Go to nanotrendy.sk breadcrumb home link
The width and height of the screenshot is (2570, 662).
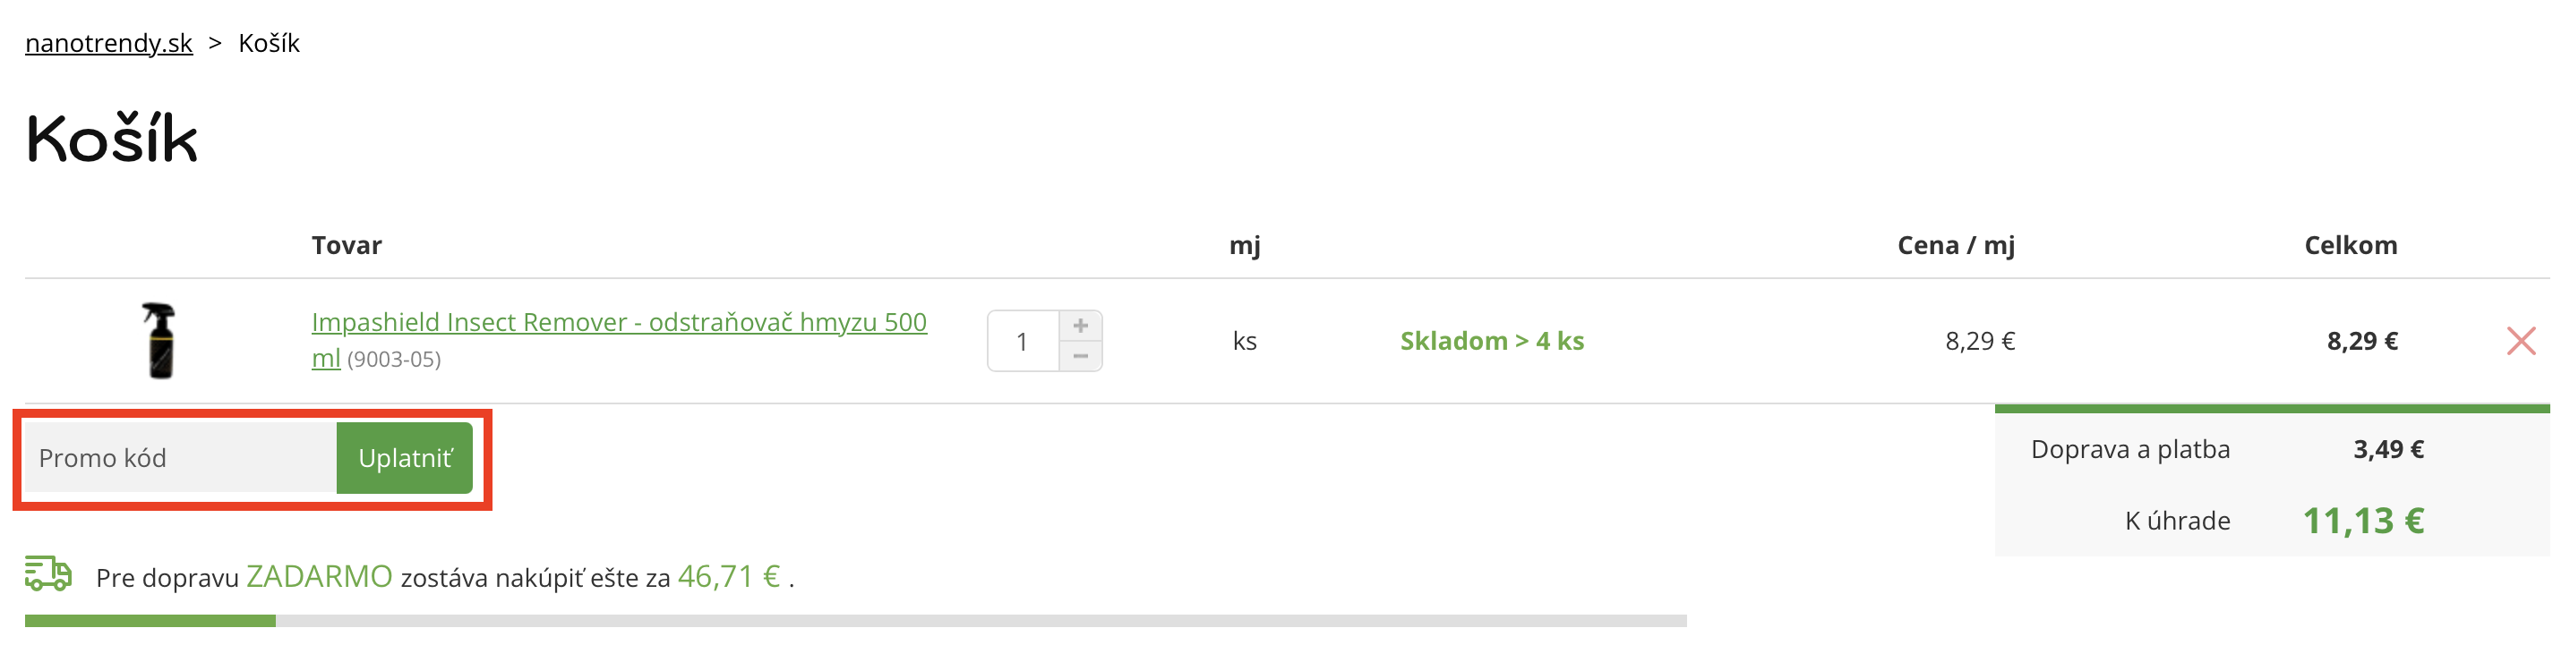108,43
